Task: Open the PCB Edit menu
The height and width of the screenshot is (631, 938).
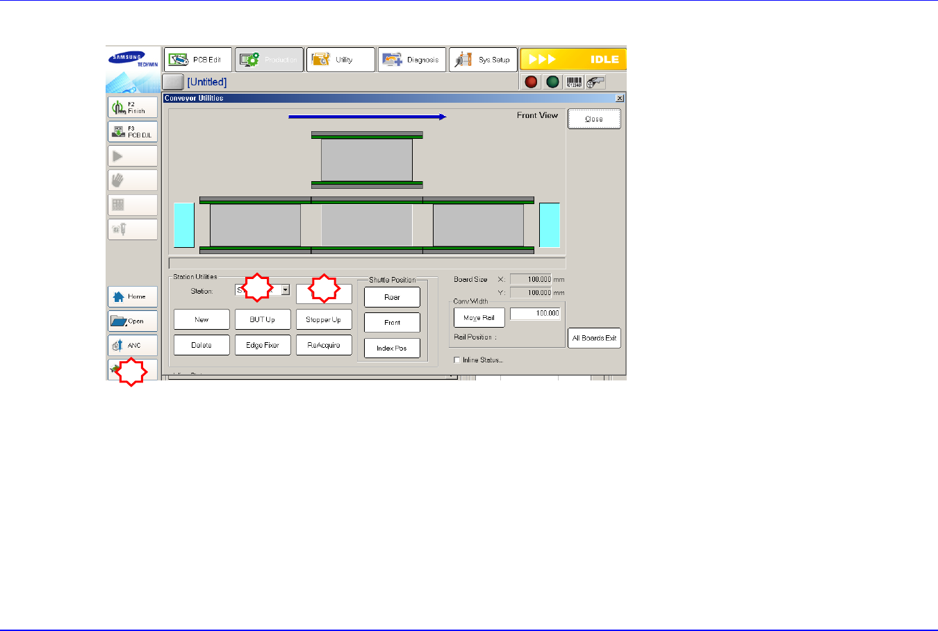Action: 197,60
